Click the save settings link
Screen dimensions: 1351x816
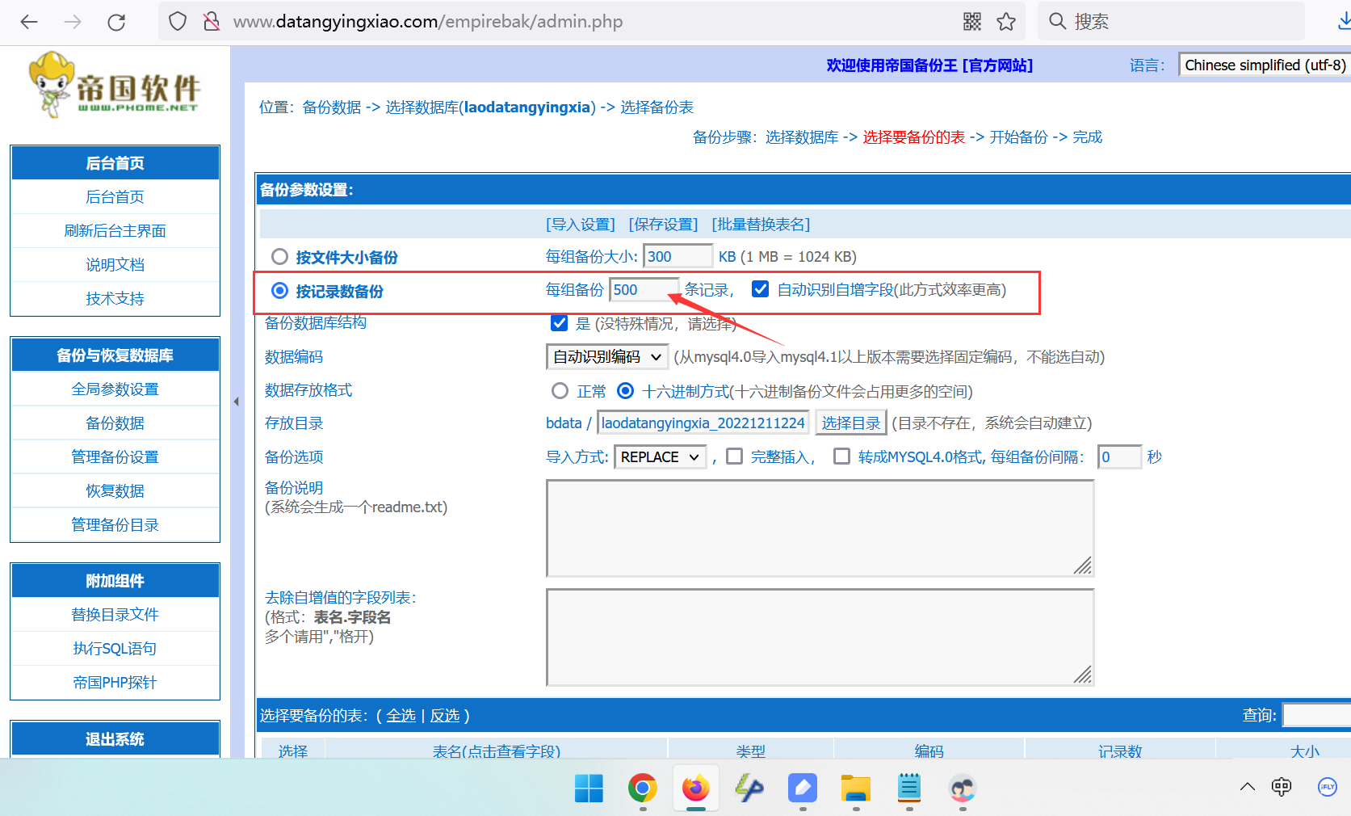(663, 225)
